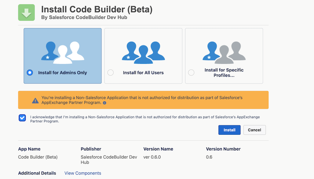The width and height of the screenshot is (314, 179).
Task: Click the All Users people icon
Action: point(143,52)
